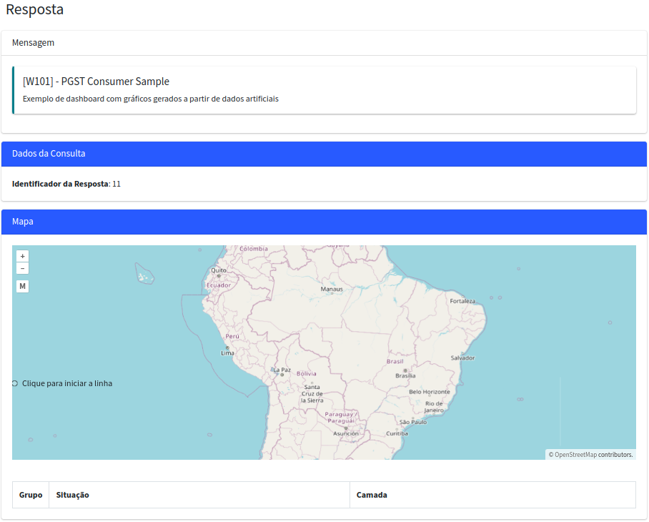The image size is (649, 522).
Task: Click the Resposta page title
Action: pyautogui.click(x=34, y=10)
